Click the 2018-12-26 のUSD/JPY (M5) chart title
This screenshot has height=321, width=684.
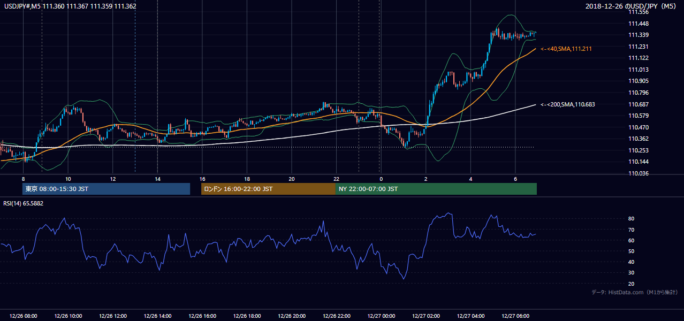tap(632, 6)
